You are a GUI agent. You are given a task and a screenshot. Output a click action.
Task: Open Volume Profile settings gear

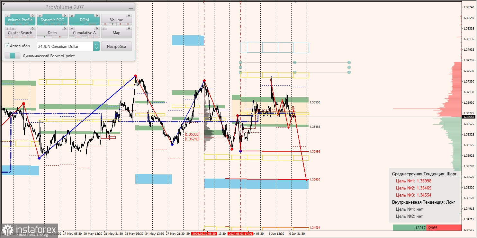coord(32,15)
